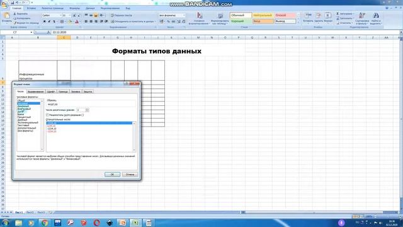Select Финансовый in the number formats list
The image size is (403, 227).
coord(24,109)
